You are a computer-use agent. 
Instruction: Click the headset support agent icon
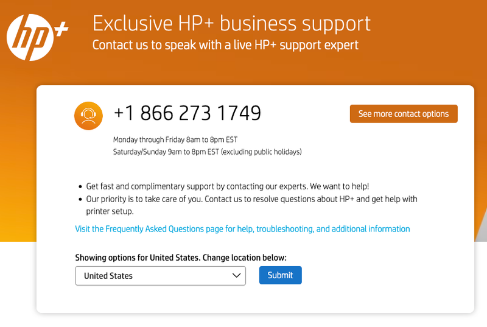point(88,116)
